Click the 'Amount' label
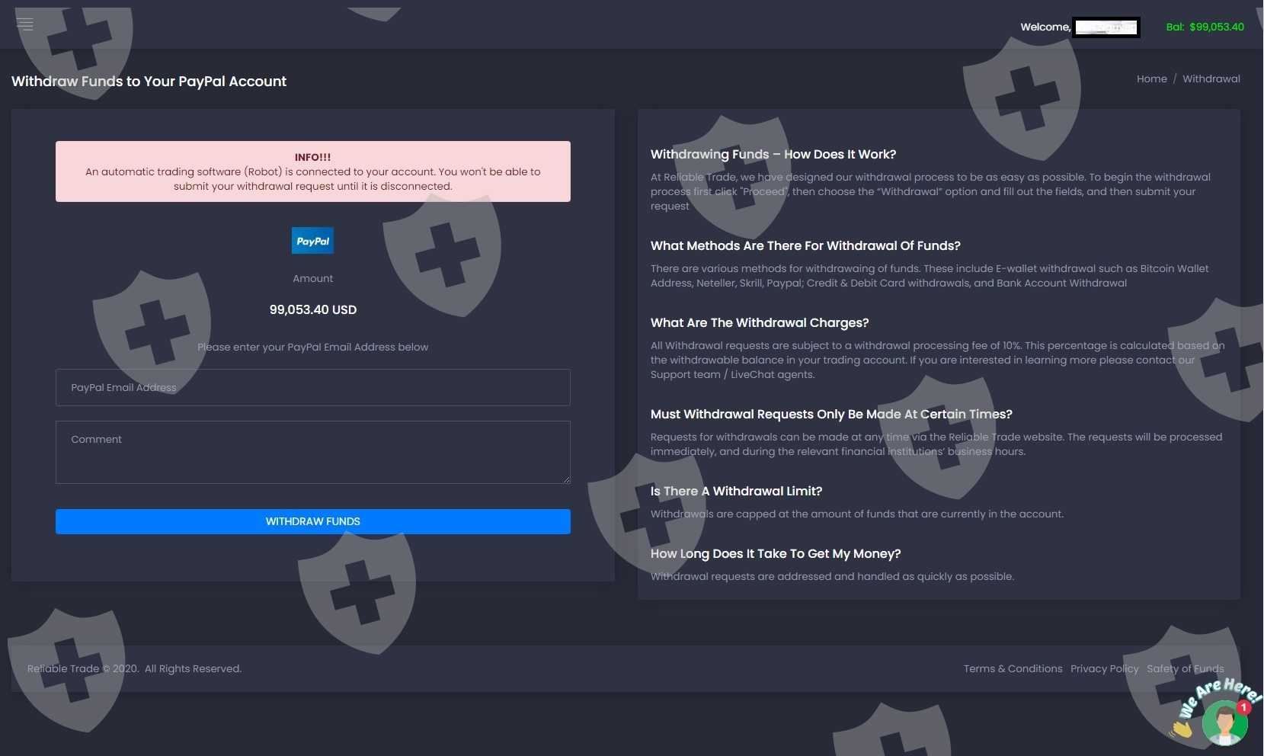The height and width of the screenshot is (756, 1264). (312, 278)
